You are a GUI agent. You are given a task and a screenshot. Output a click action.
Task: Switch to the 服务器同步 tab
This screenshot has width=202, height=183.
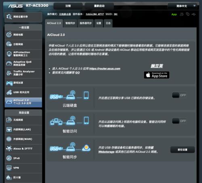(86, 23)
